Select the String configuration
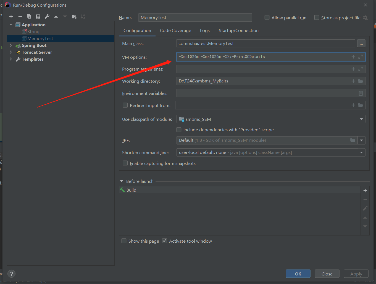376x284 pixels. point(33,32)
